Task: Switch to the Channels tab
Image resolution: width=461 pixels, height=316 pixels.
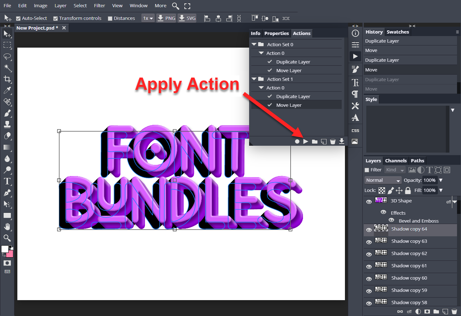Action: [x=396, y=161]
